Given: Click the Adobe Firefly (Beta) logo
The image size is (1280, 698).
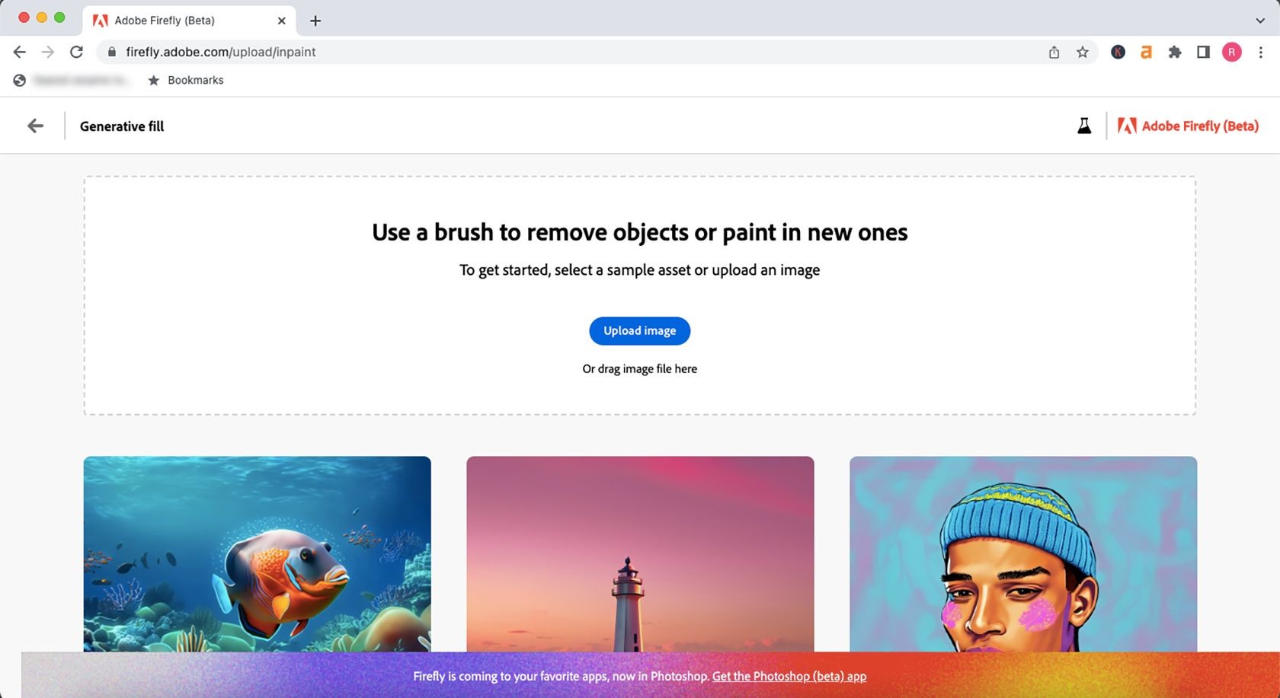Looking at the screenshot, I should click(1188, 126).
